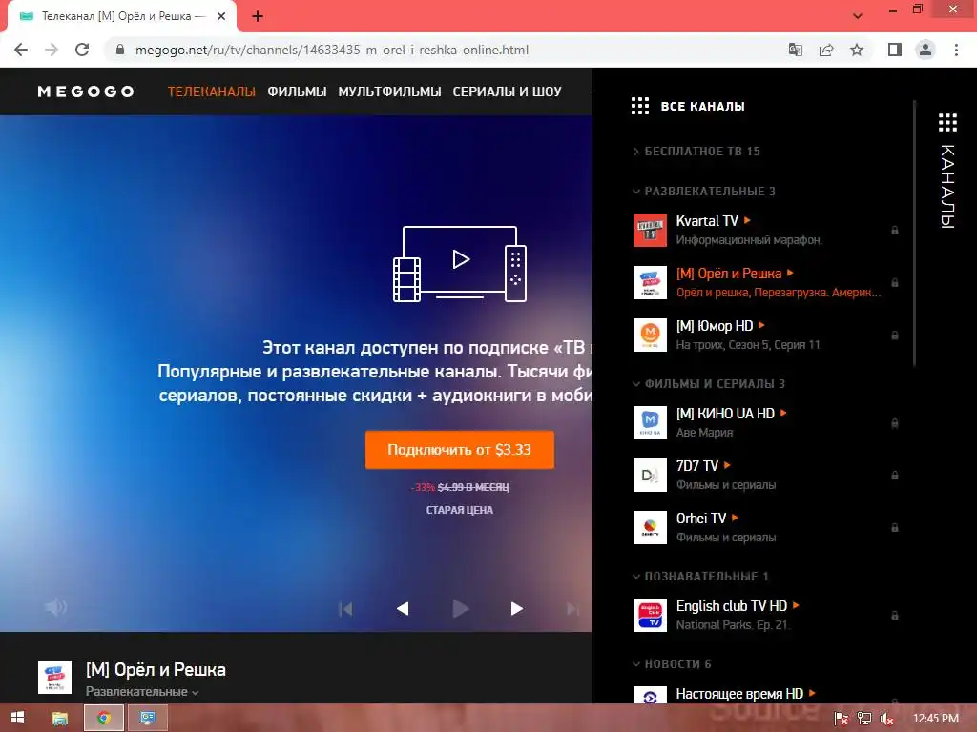This screenshot has width=977, height=732.
Task: Open the Развлекательные dropdown under the channel title
Action: pyautogui.click(x=142, y=692)
